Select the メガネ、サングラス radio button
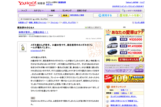This screenshot has width=161, height=107. tap(34, 19)
